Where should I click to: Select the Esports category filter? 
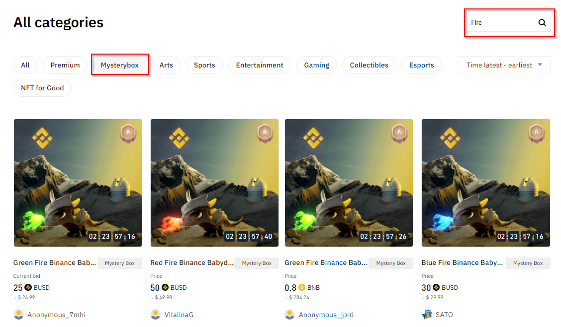tap(421, 65)
